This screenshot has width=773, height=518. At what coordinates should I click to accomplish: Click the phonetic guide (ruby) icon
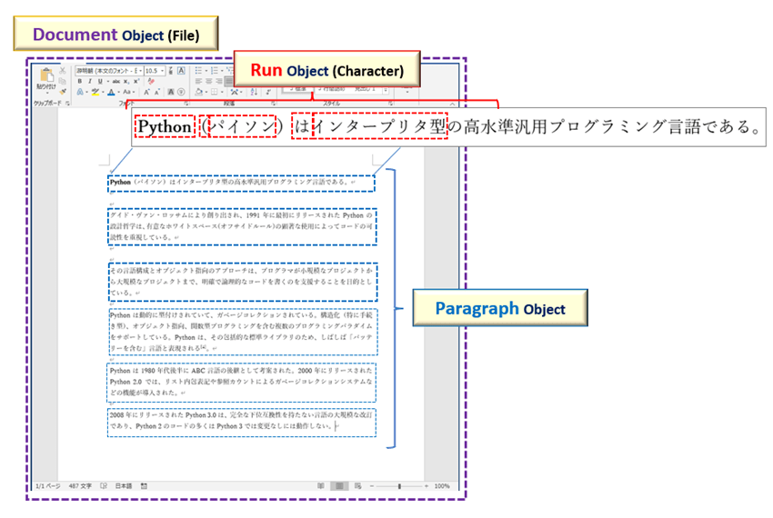tap(171, 71)
